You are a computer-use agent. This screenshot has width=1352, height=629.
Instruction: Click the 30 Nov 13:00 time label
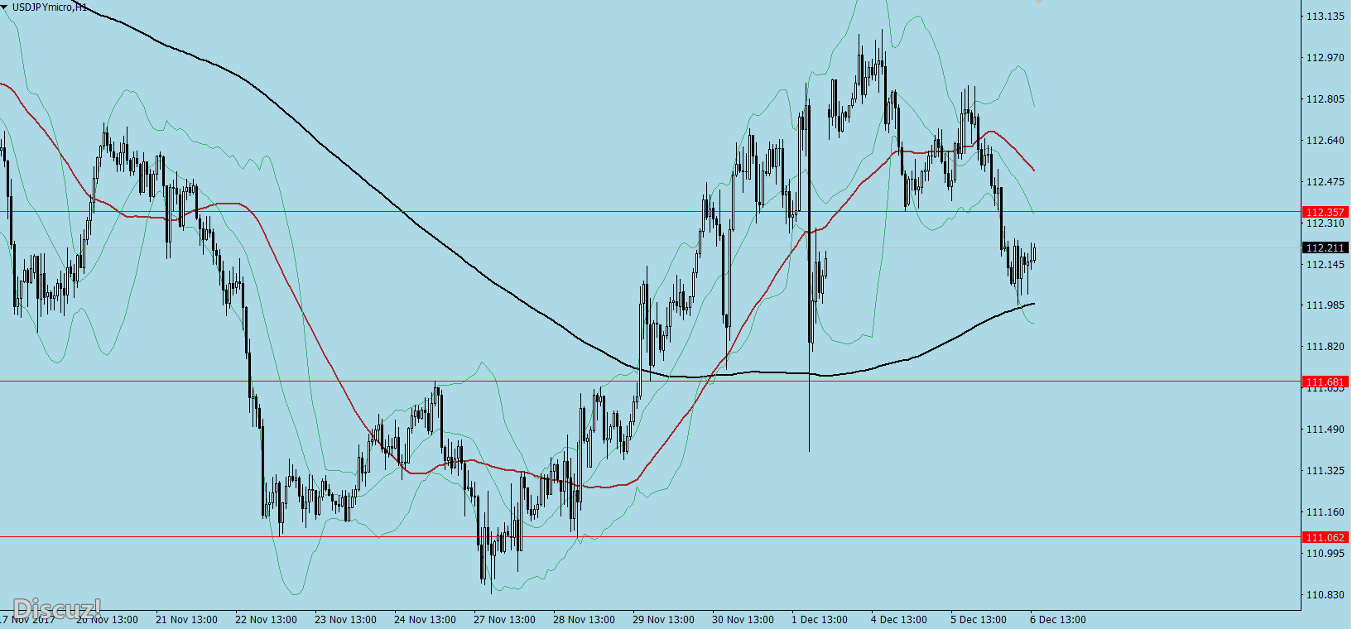click(x=743, y=619)
